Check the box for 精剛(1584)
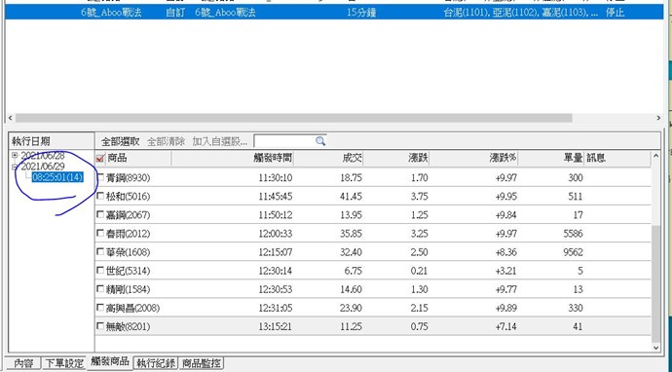The width and height of the screenshot is (672, 372). [x=100, y=289]
